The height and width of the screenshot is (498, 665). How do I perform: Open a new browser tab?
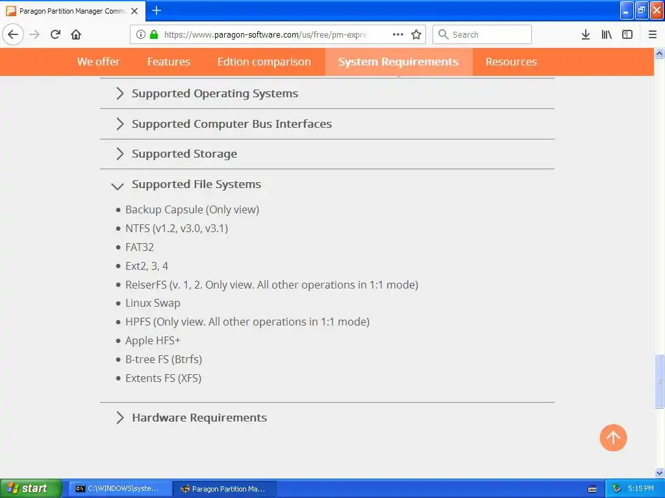pos(157,10)
